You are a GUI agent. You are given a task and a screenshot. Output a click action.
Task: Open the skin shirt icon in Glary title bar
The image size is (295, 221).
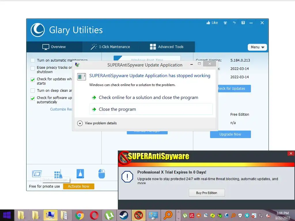tap(225, 23)
